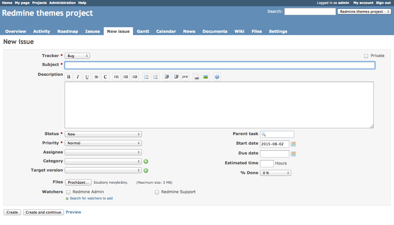Click Sign out link
The image size is (394, 225).
tap(383, 3)
